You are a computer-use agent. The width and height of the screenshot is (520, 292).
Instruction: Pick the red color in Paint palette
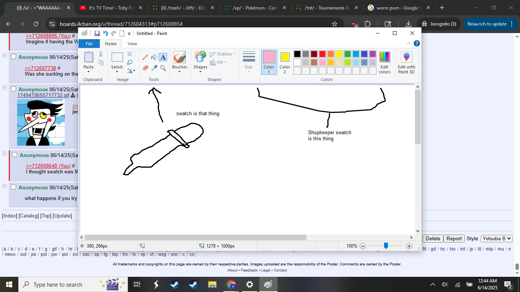pyautogui.click(x=322, y=54)
